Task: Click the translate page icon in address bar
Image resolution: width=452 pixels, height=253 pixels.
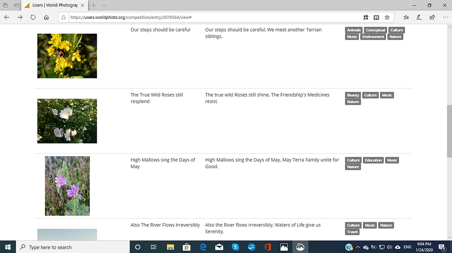Action: point(365,17)
